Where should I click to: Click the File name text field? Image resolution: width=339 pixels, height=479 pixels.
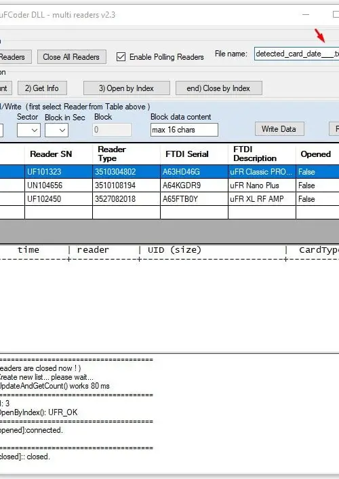tap(297, 54)
